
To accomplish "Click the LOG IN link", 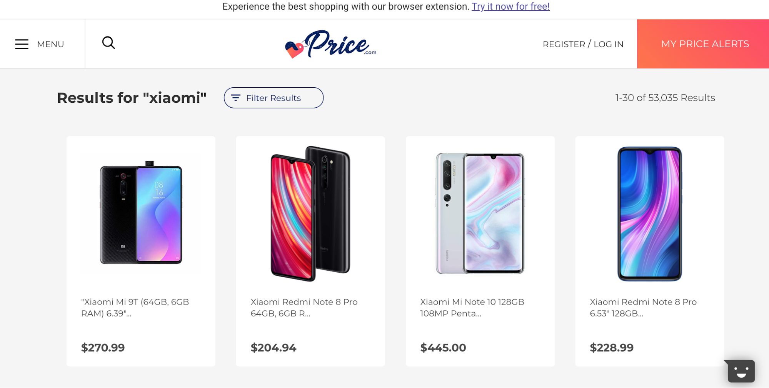I will 608,44.
